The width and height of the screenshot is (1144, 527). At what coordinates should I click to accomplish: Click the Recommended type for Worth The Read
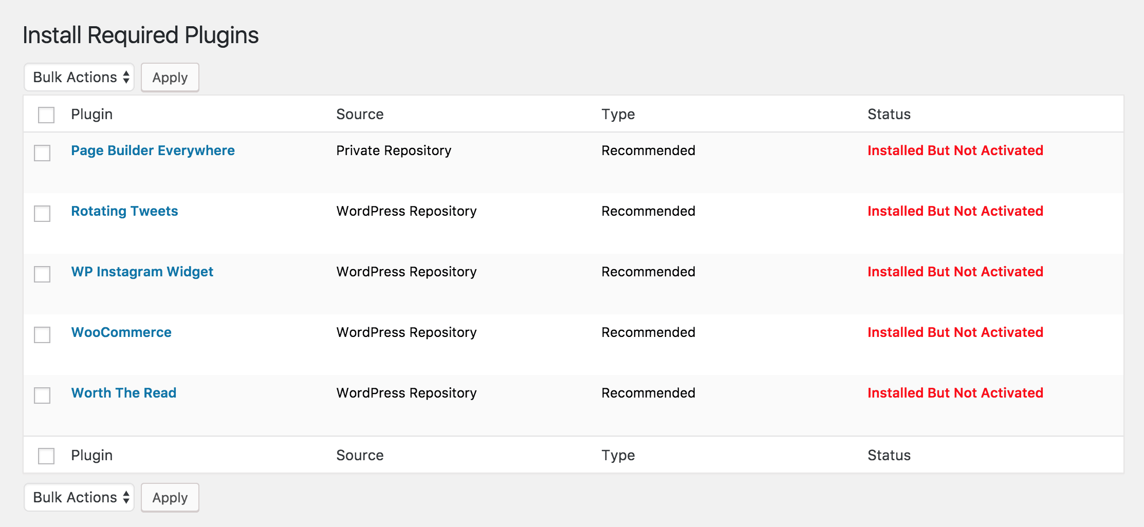click(x=648, y=393)
